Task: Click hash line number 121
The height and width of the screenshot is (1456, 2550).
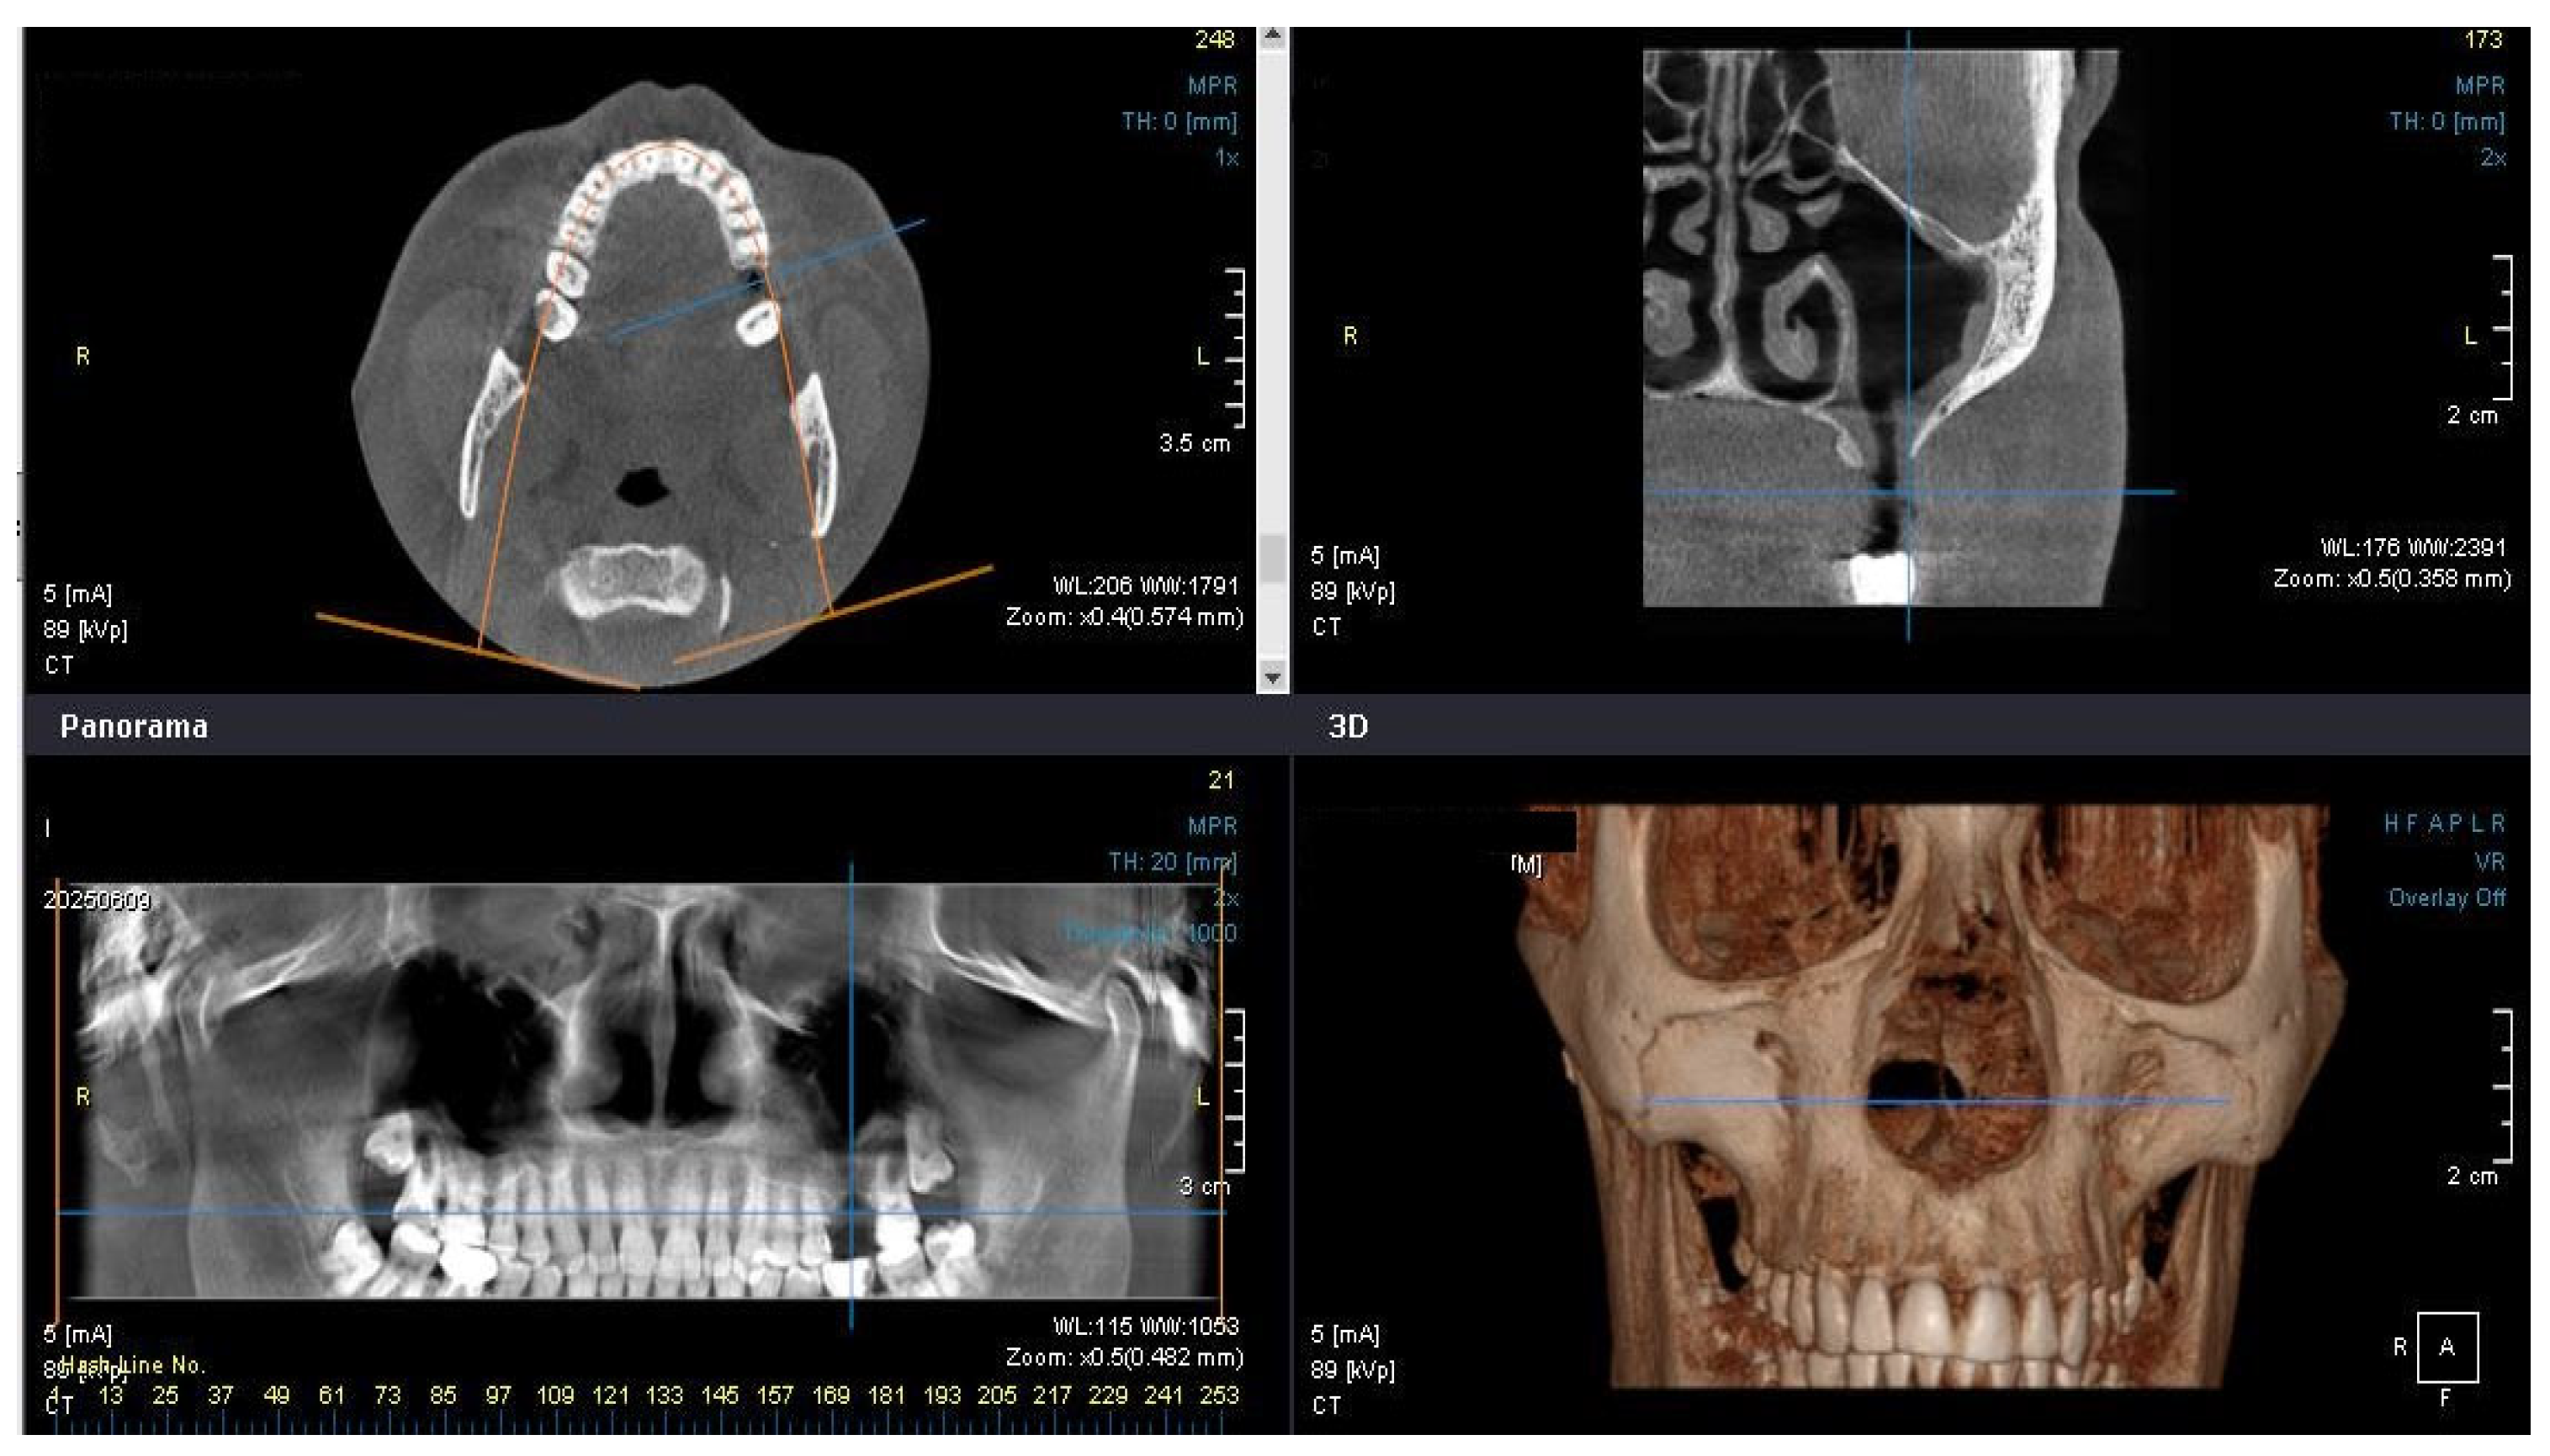Action: [610, 1395]
